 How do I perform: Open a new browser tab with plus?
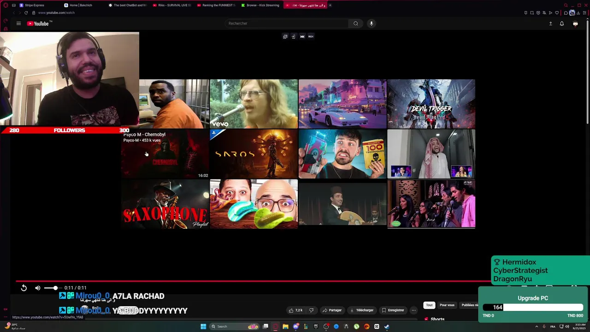tap(330, 5)
